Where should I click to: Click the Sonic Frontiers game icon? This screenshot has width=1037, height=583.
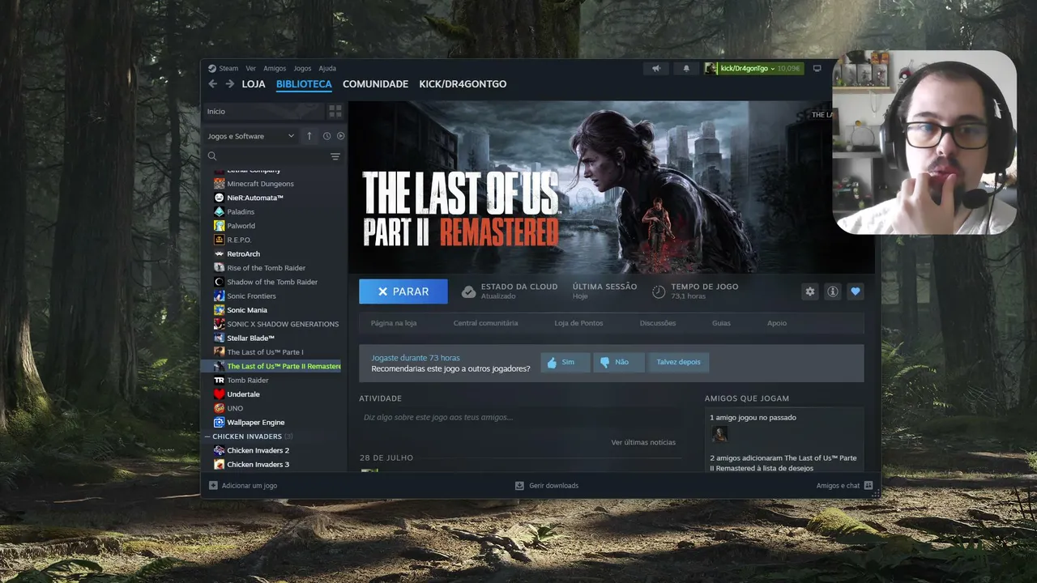pos(219,296)
